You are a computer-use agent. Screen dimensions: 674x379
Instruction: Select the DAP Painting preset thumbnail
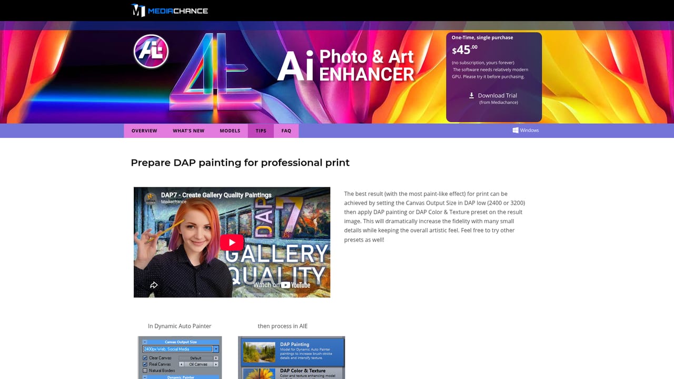260,352
